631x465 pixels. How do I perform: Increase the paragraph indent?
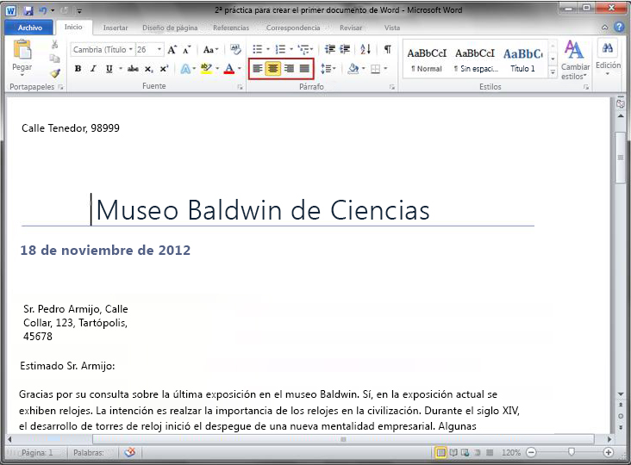(345, 49)
